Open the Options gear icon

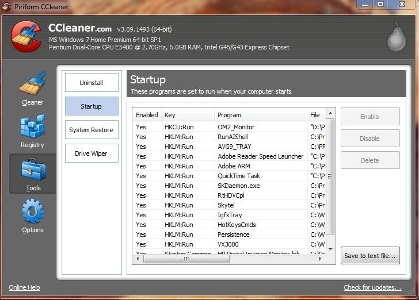pos(33,211)
